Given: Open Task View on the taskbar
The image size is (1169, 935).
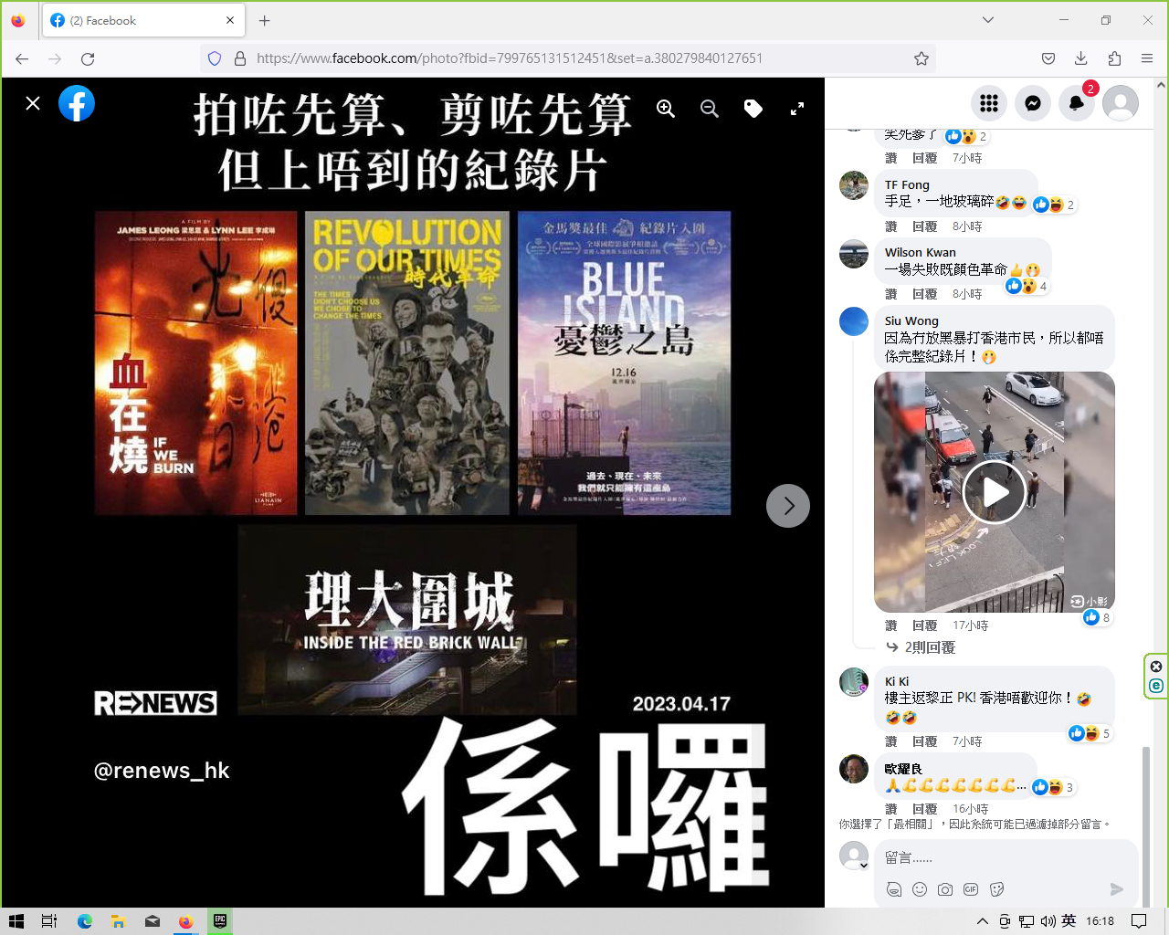Looking at the screenshot, I should [49, 921].
